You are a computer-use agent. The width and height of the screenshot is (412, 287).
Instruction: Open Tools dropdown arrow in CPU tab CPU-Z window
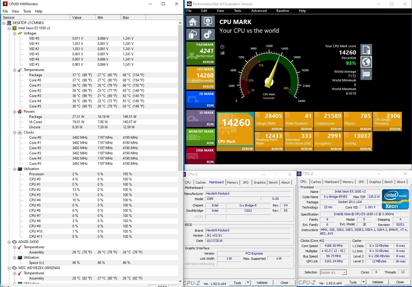pyautogui.click(x=364, y=282)
